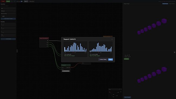Click the green Submit button
Image resolution: width=176 pixels, height=99 pixels.
[126, 59]
